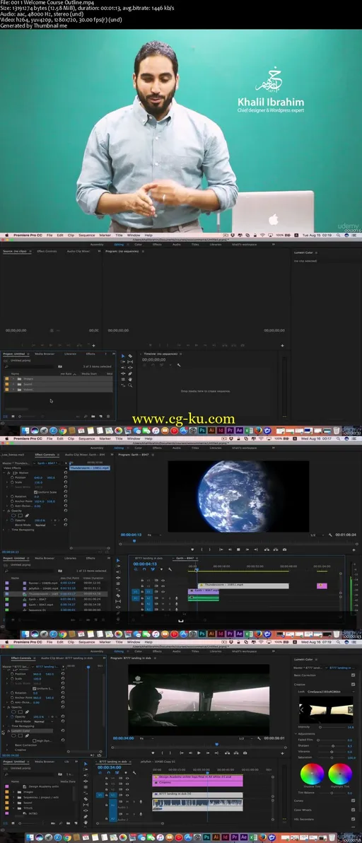Play the 8777 landing in dxb program monitor

[x=199, y=752]
